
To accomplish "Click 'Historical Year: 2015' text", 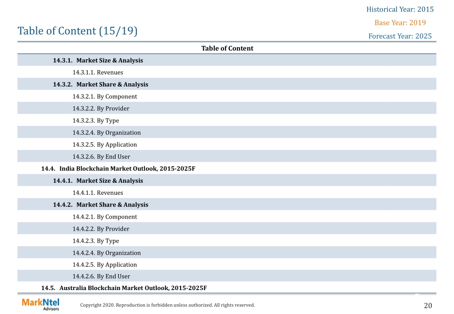I will pos(400,9).
